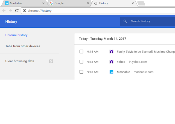Click the site info icon in address bar
The image size is (175, 124).
(24, 11)
